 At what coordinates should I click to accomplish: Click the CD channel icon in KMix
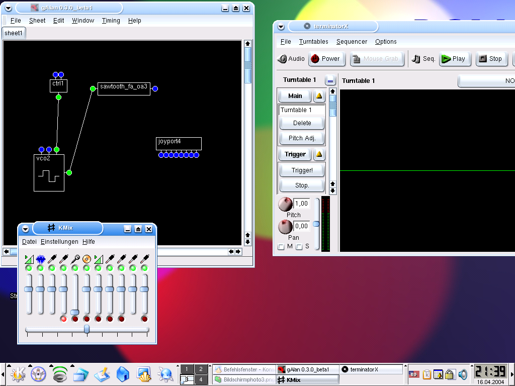click(87, 259)
